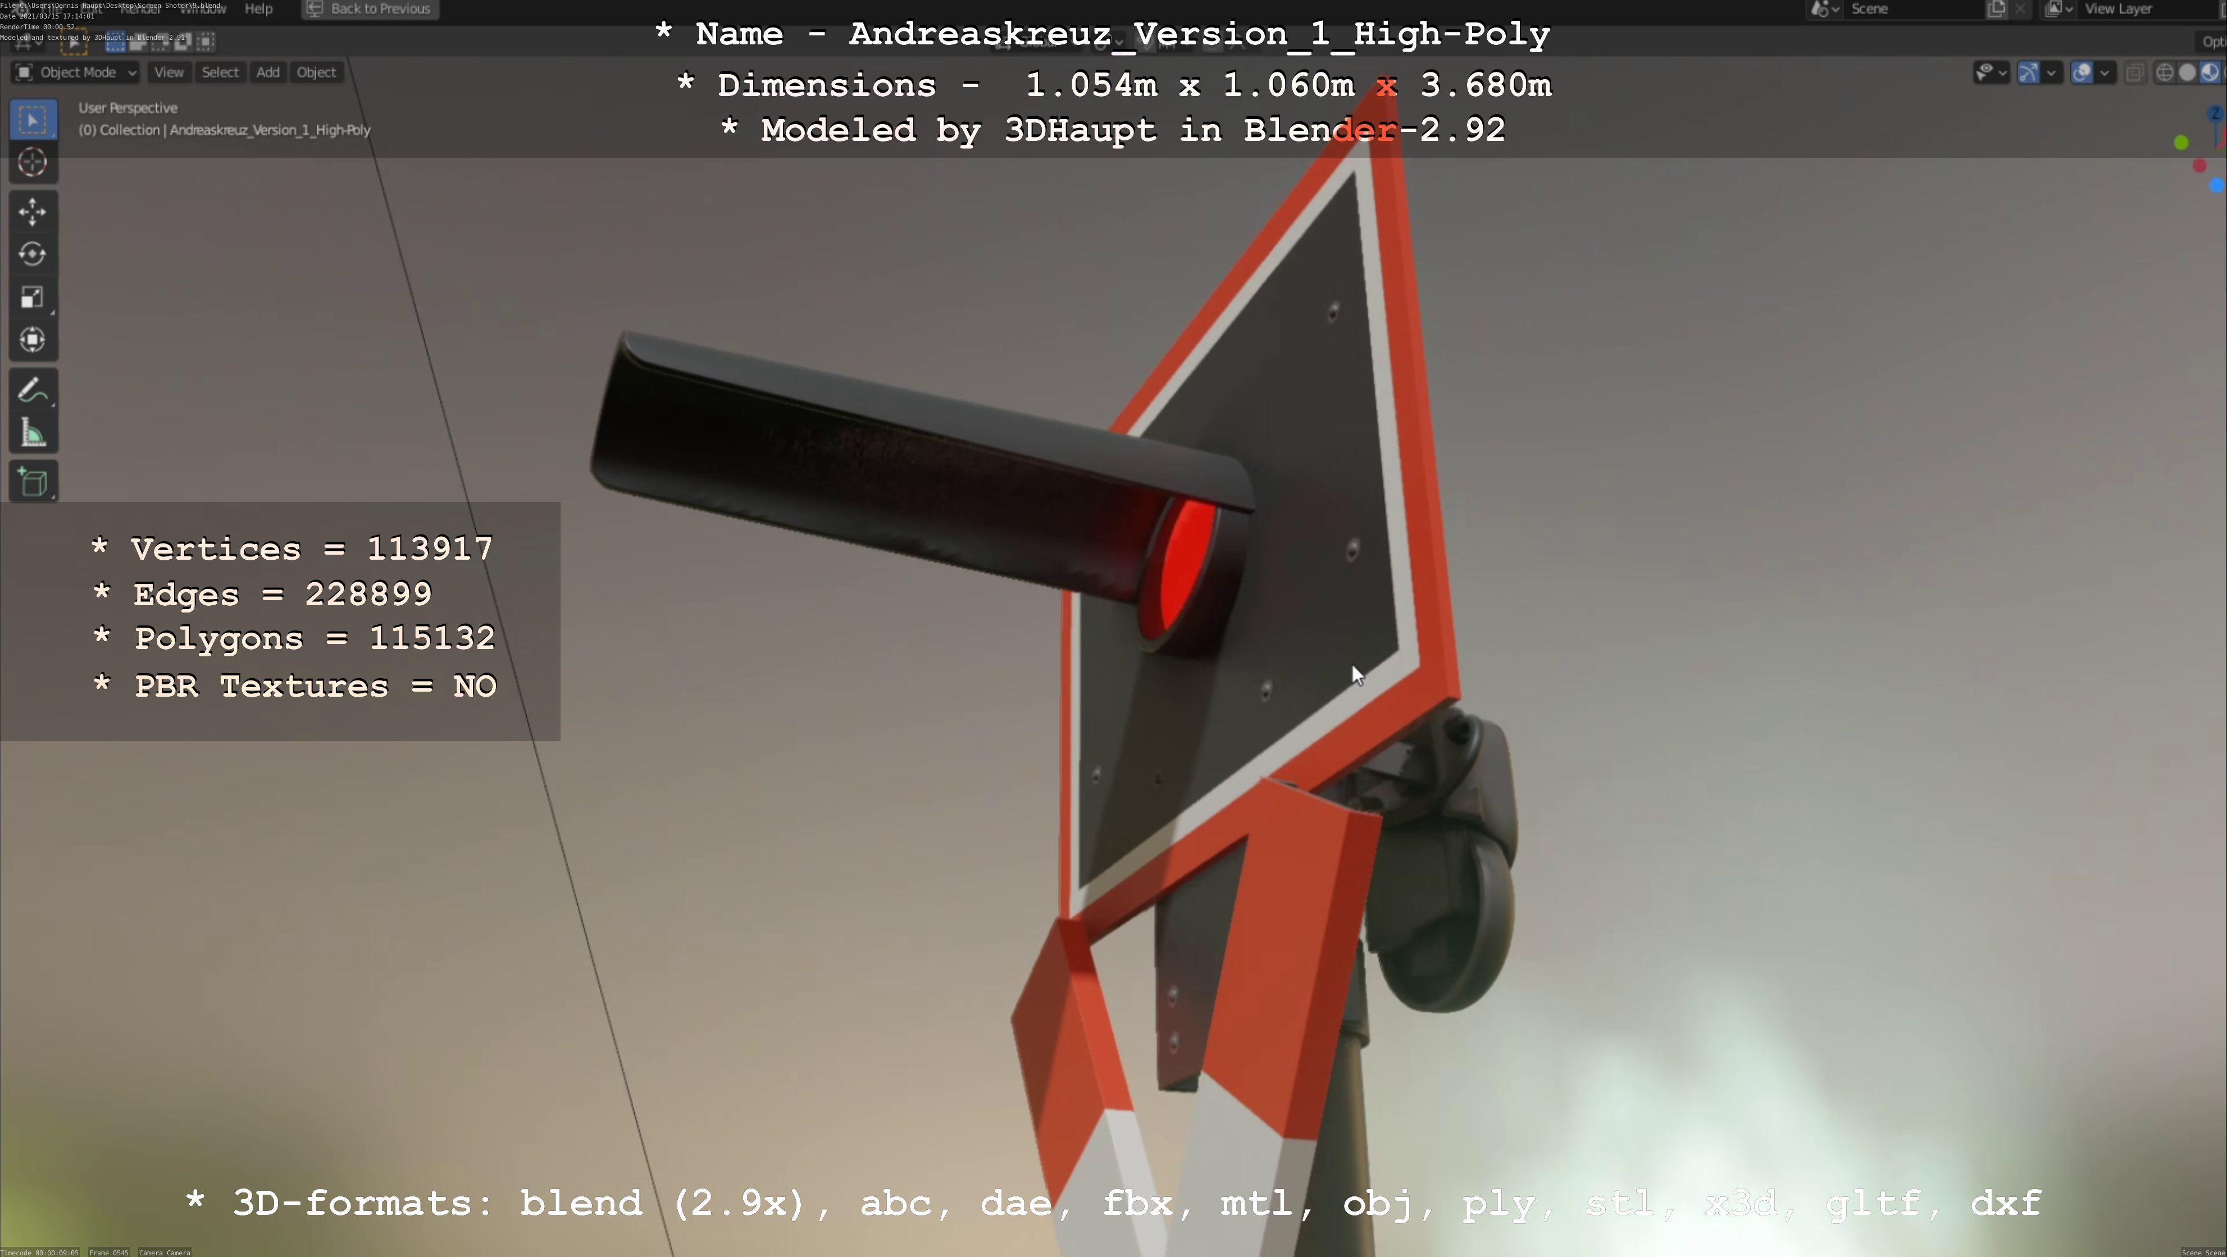Choose Intersect selection mode icon
Screen dimensions: 2227x1257
(x=206, y=42)
